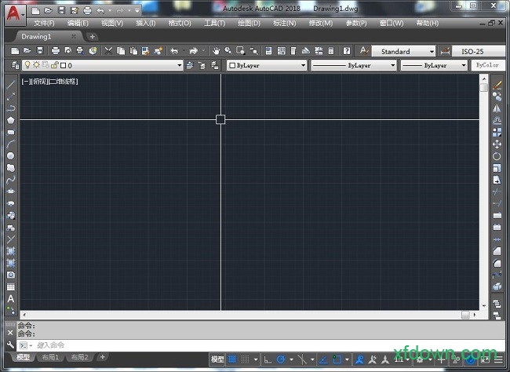Image resolution: width=510 pixels, height=372 pixels.
Task: Click the new drawing tab plus button
Action: (x=93, y=37)
